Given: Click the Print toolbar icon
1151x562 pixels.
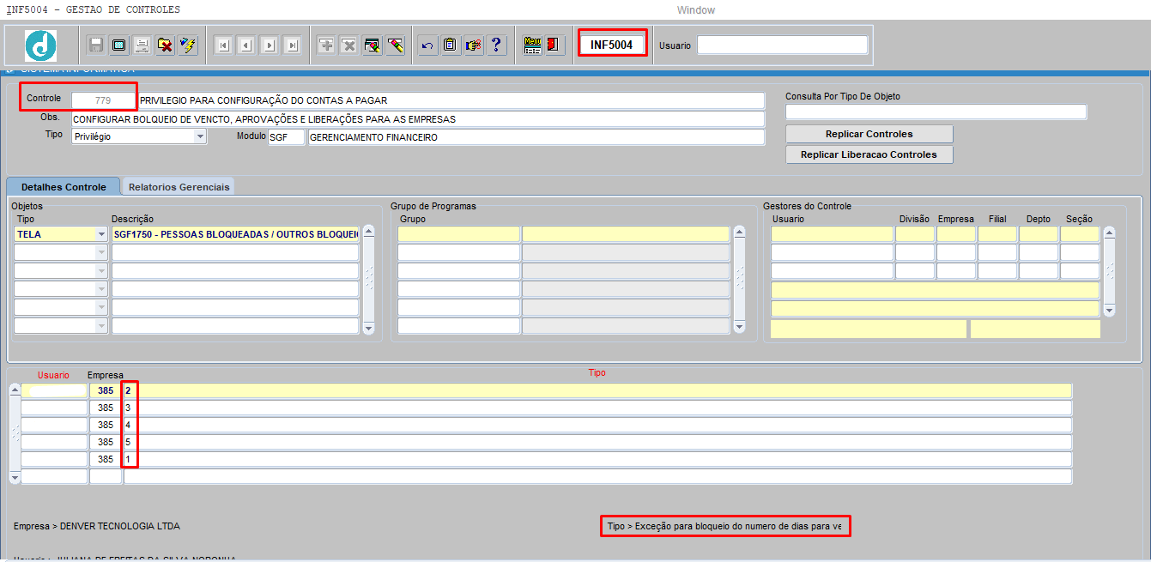Looking at the screenshot, I should [x=142, y=45].
